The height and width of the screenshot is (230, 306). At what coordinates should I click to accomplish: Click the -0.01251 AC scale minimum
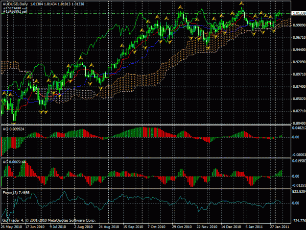point(299,185)
